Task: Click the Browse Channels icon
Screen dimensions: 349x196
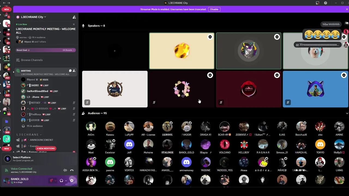Action: click(18, 60)
